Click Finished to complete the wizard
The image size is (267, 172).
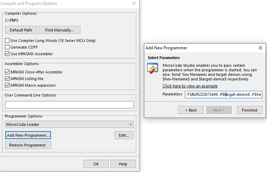coord(250,110)
